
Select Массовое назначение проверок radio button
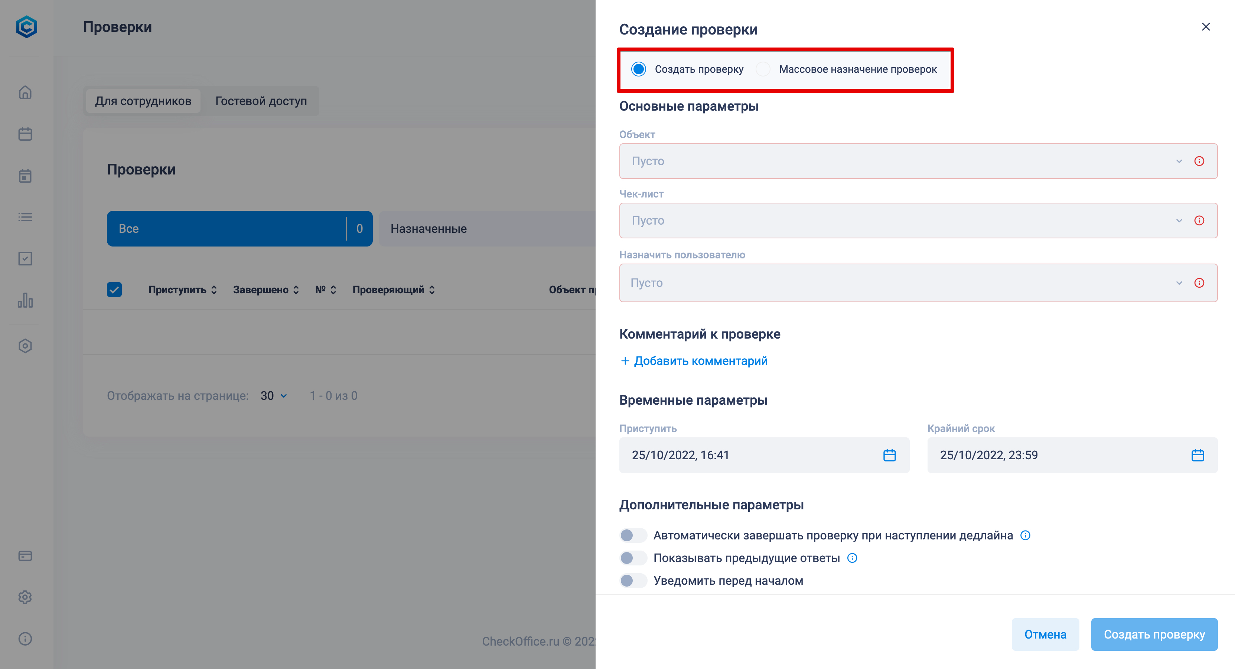click(x=763, y=69)
